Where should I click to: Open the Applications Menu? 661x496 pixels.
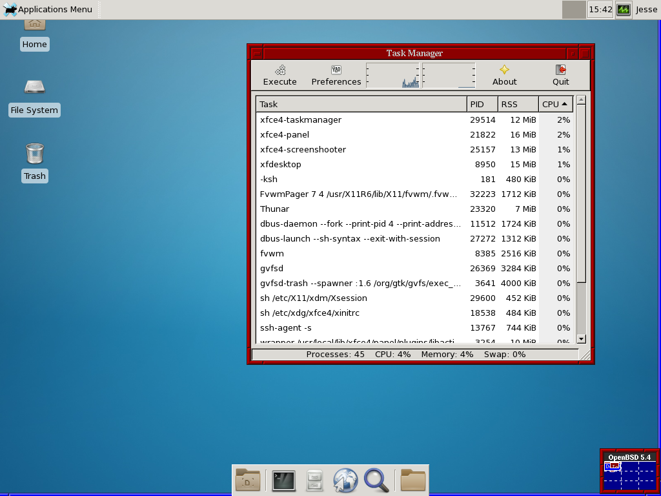[x=48, y=9]
